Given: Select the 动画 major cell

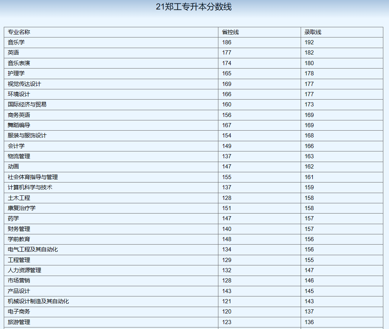Looking at the screenshot, I should tap(111, 167).
